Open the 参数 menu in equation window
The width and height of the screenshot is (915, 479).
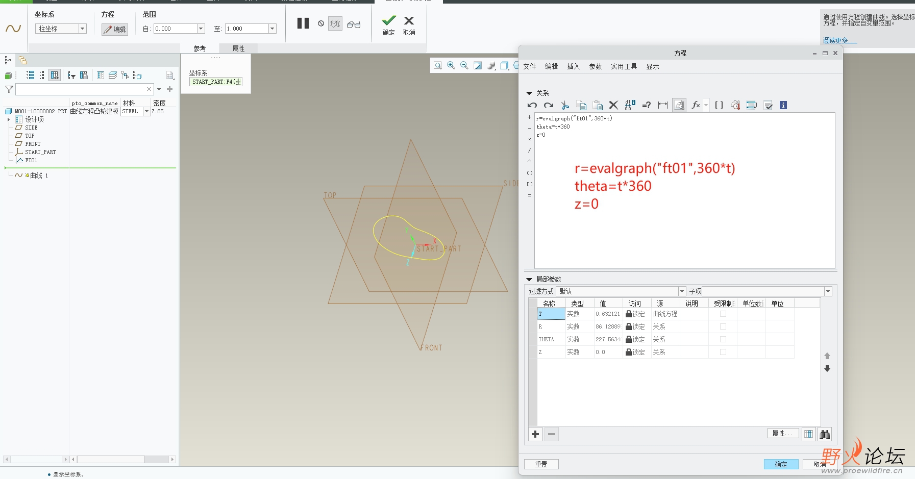pos(596,66)
